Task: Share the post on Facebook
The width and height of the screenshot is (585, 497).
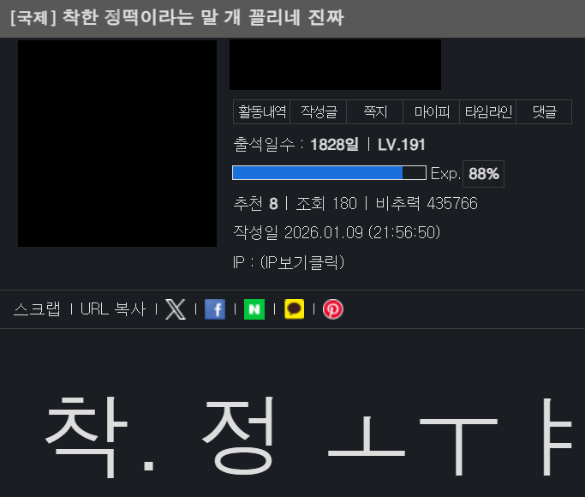Action: coord(215,309)
